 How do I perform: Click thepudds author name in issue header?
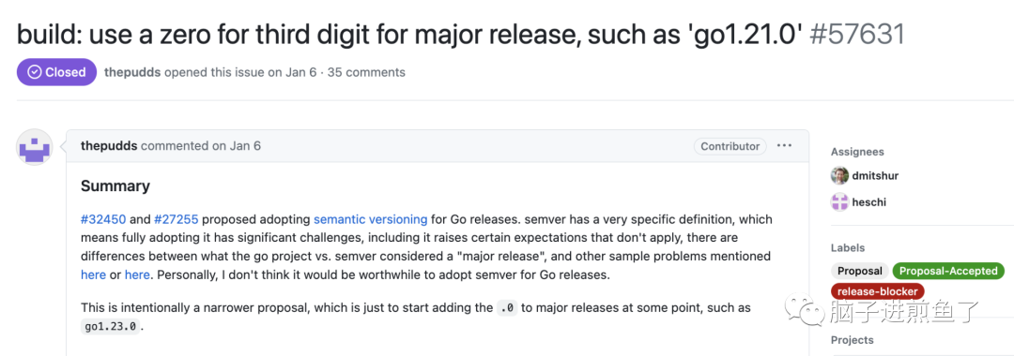[x=132, y=72]
